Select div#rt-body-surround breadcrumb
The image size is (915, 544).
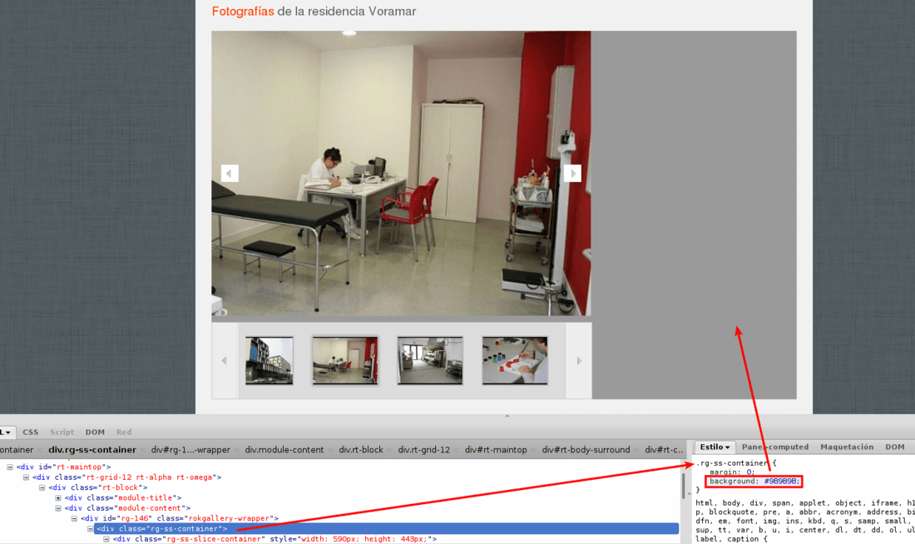[586, 449]
